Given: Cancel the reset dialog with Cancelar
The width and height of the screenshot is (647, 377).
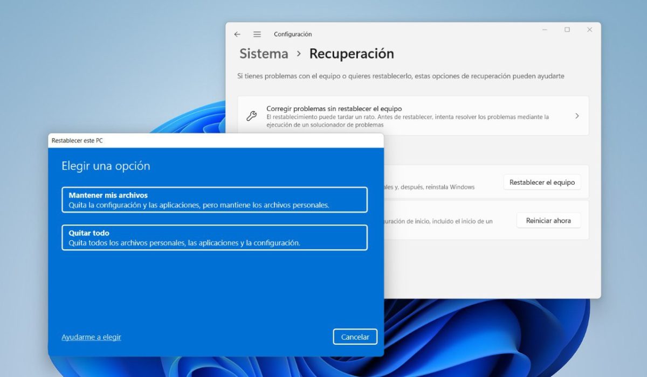Looking at the screenshot, I should pyautogui.click(x=355, y=337).
